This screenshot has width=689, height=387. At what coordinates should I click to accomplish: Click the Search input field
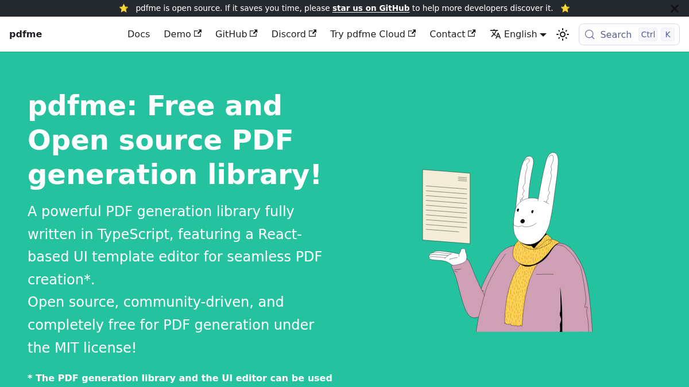629,34
